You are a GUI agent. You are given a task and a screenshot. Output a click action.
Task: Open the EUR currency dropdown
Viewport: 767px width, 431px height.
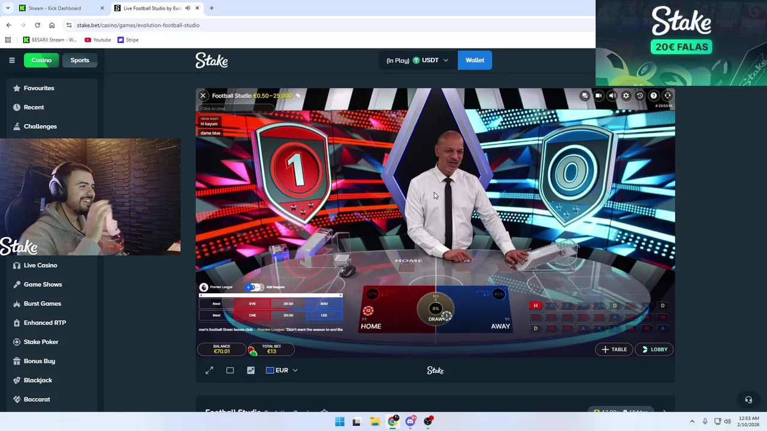click(282, 371)
